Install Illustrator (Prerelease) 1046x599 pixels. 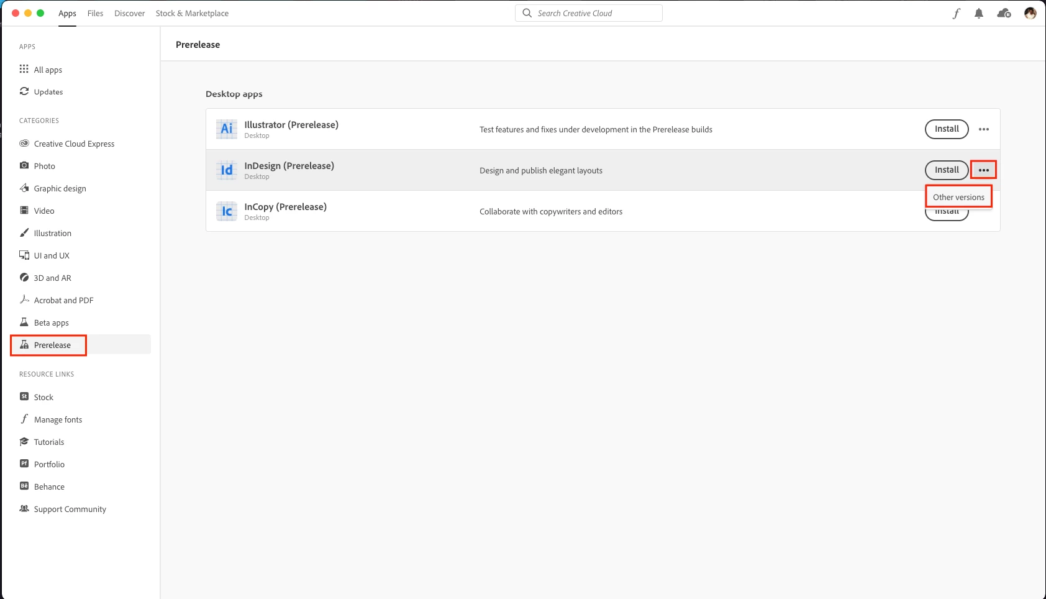pos(947,129)
